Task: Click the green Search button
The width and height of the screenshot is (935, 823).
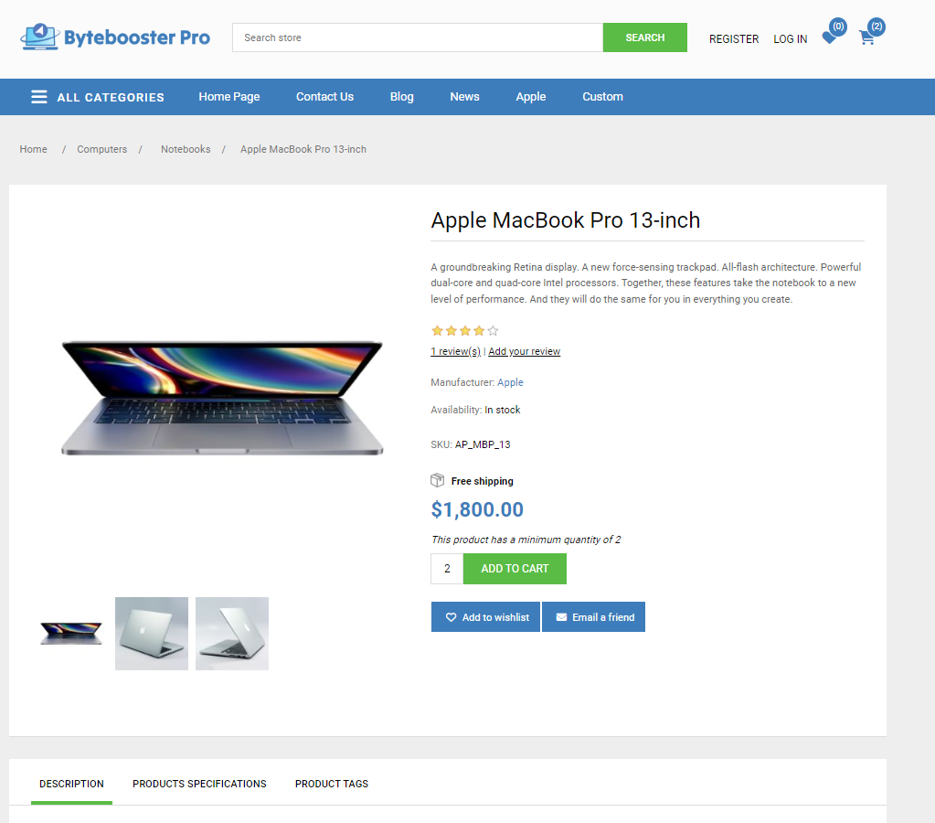Action: coord(644,37)
